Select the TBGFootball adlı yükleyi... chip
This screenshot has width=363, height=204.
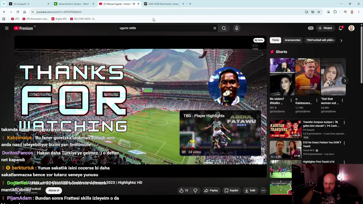pyautogui.click(x=321, y=40)
